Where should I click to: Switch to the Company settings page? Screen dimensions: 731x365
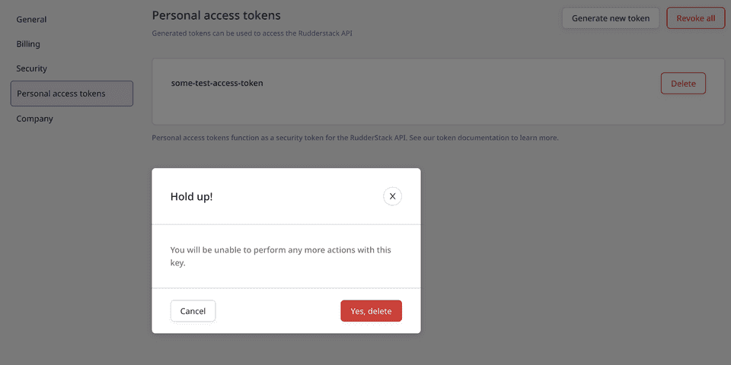pos(35,119)
